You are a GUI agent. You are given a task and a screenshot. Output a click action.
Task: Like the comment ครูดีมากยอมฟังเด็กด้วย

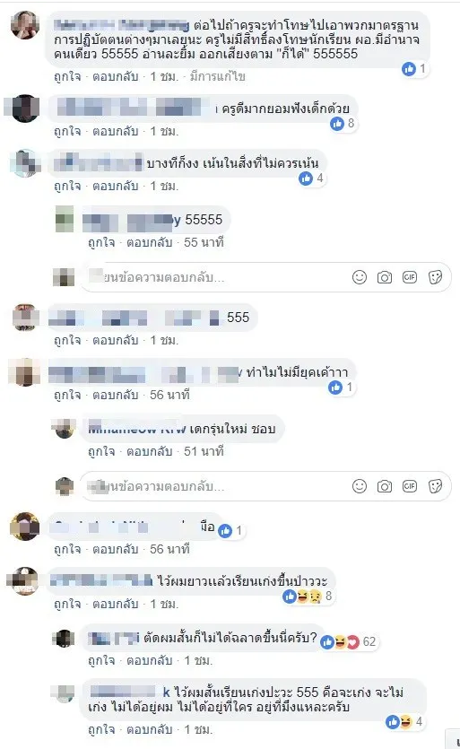[x=67, y=131]
